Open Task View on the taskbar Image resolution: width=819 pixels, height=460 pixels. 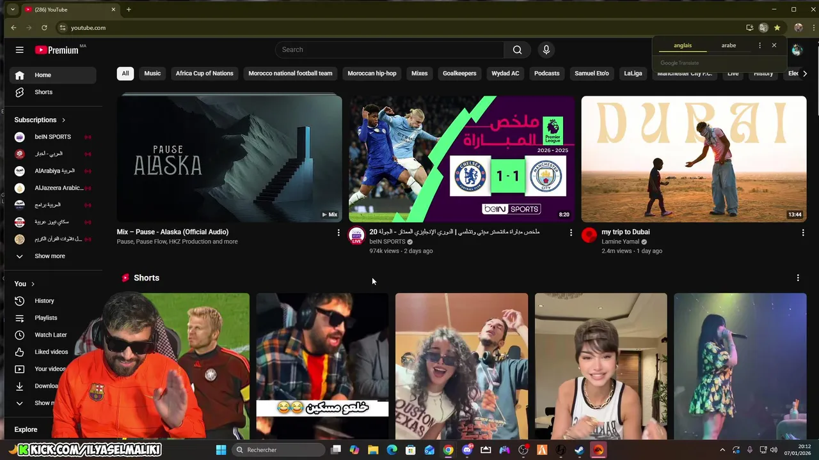pyautogui.click(x=335, y=450)
